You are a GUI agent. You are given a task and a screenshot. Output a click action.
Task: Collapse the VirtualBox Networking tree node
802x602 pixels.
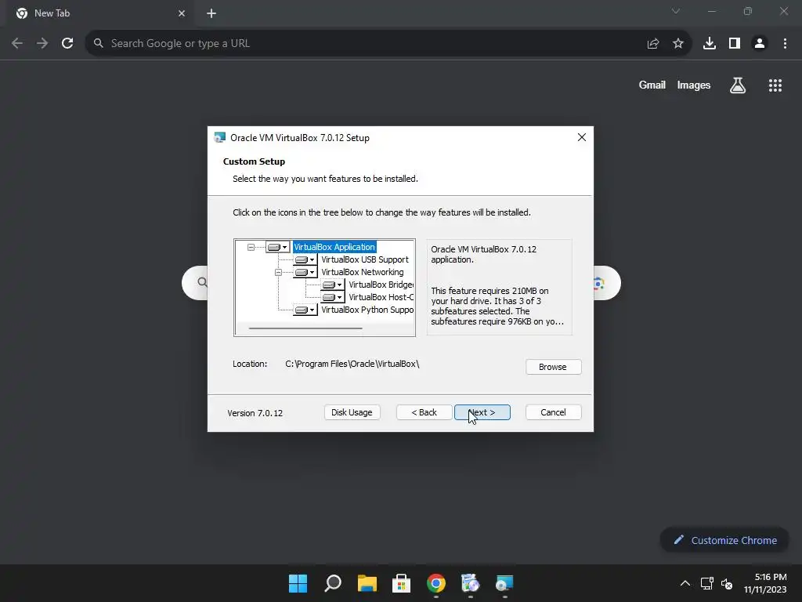coord(278,272)
